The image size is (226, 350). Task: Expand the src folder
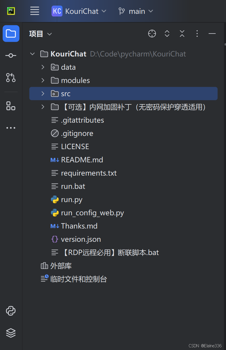pos(42,94)
